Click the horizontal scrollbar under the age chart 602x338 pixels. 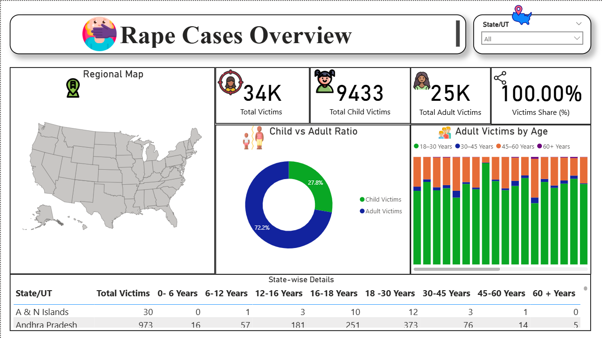[456, 269]
